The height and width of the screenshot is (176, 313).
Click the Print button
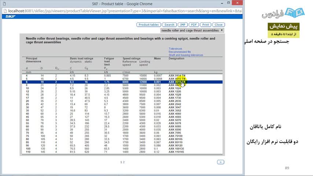[x=206, y=25]
